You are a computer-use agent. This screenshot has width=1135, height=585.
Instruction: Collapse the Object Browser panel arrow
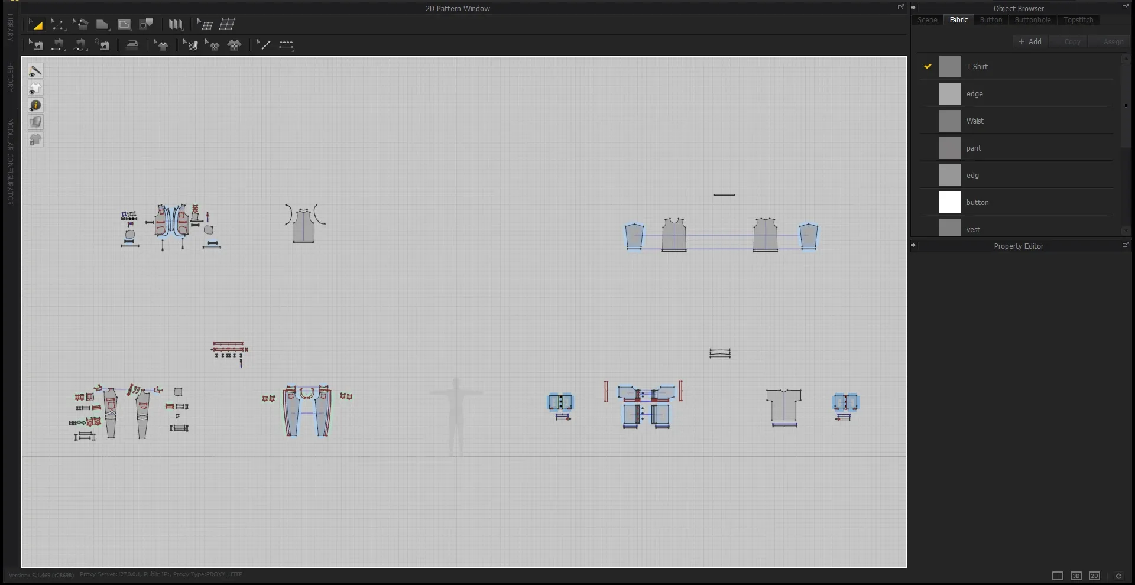(x=913, y=8)
